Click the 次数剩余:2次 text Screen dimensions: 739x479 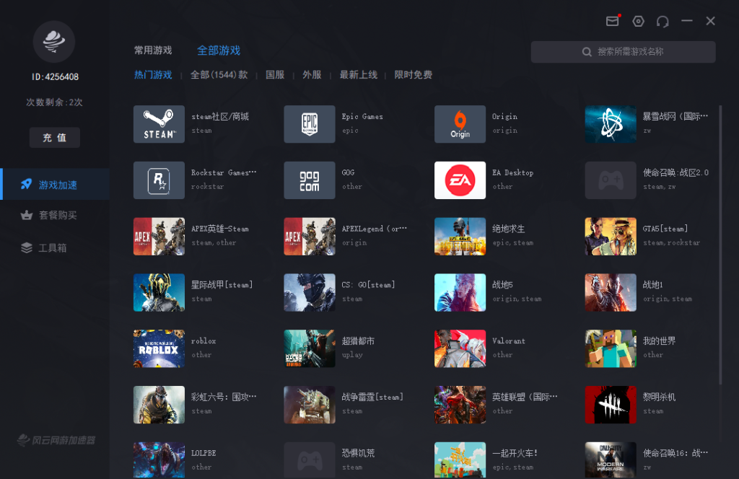coord(54,102)
